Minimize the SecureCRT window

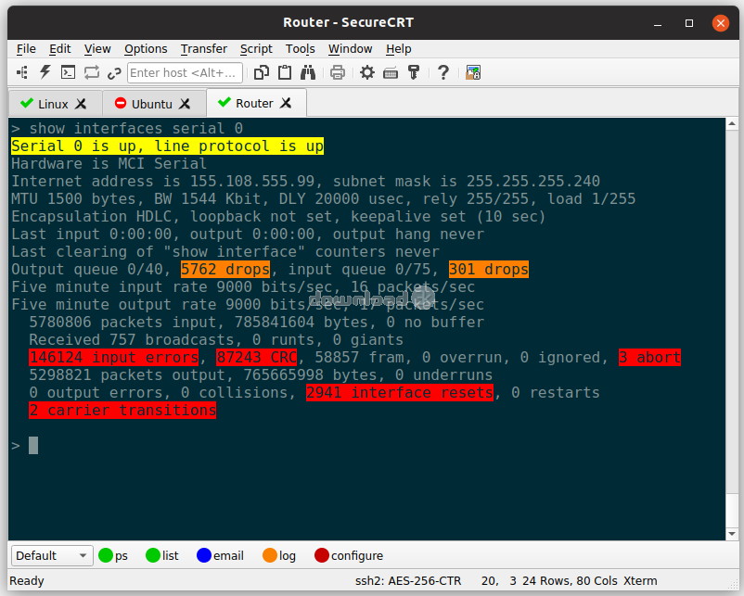(658, 23)
